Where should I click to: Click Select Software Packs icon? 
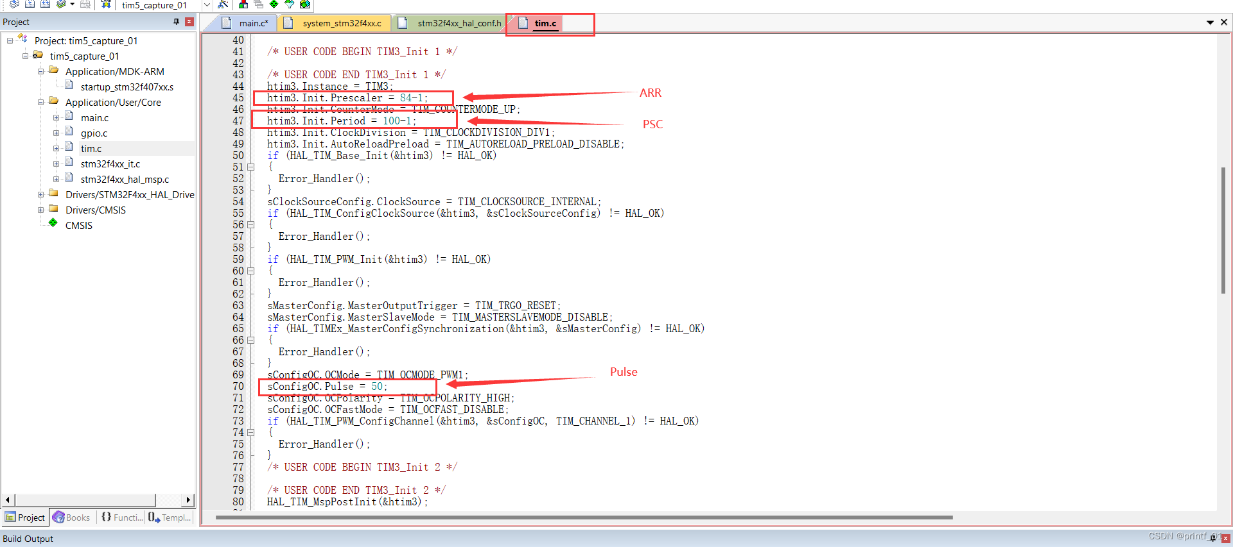[x=290, y=4]
